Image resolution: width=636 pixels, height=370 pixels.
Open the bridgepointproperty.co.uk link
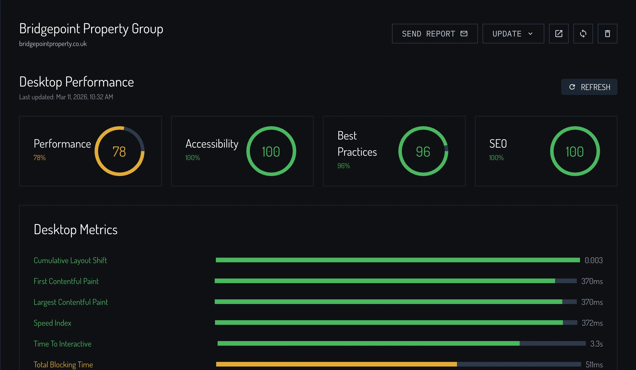coord(53,43)
